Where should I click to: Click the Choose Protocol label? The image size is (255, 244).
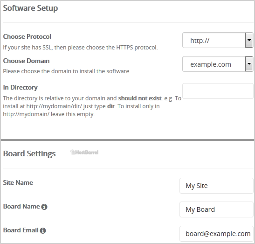tap(27, 37)
